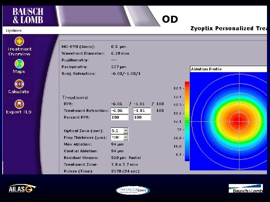Click the Treatment Refraction cylinder field -1.81
Viewport: 270px width, 202px height.
[142, 111]
